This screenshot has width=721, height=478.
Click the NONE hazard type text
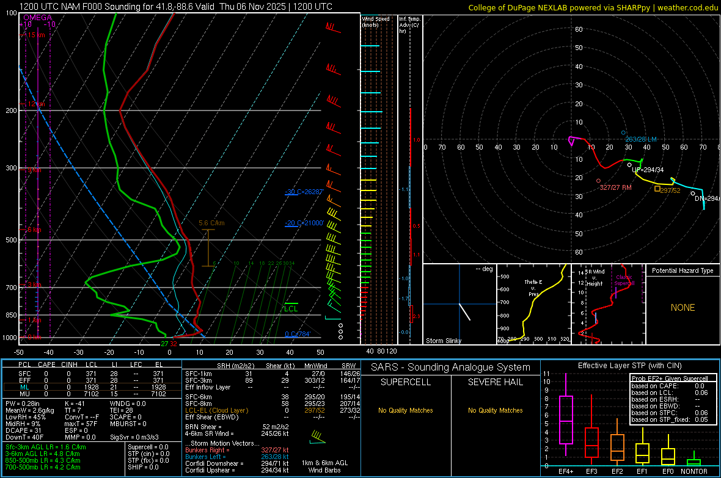point(683,308)
